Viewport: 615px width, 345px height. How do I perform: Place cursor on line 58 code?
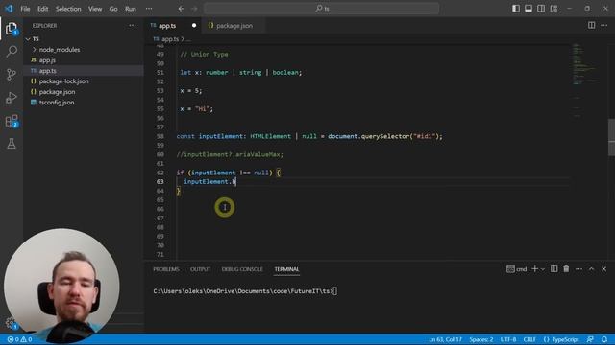[x=309, y=136]
